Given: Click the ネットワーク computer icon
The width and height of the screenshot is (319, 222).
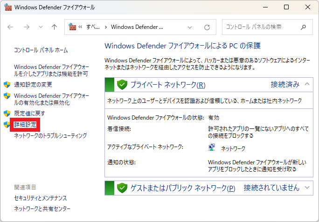Looking at the screenshot, I should point(212,147).
